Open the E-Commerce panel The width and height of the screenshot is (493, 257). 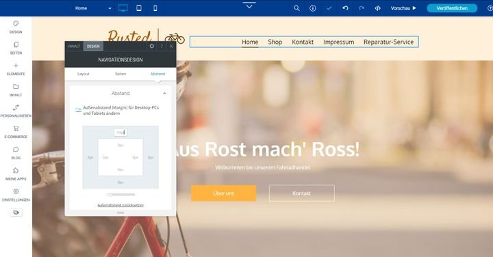pyautogui.click(x=16, y=132)
